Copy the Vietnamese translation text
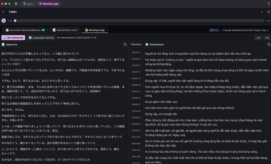The height and width of the screenshot is (164, 271). 269,44
